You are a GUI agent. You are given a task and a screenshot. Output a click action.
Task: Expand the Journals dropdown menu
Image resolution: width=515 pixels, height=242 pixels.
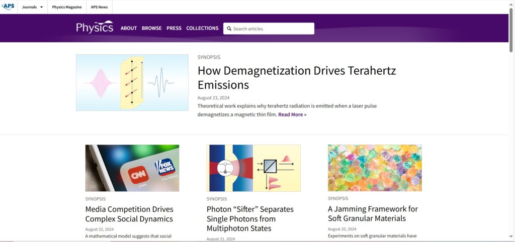coord(32,7)
